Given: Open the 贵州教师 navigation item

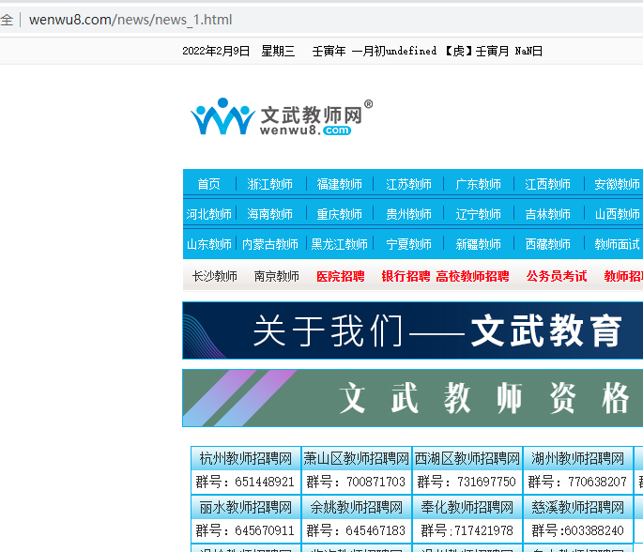Looking at the screenshot, I should (x=409, y=214).
